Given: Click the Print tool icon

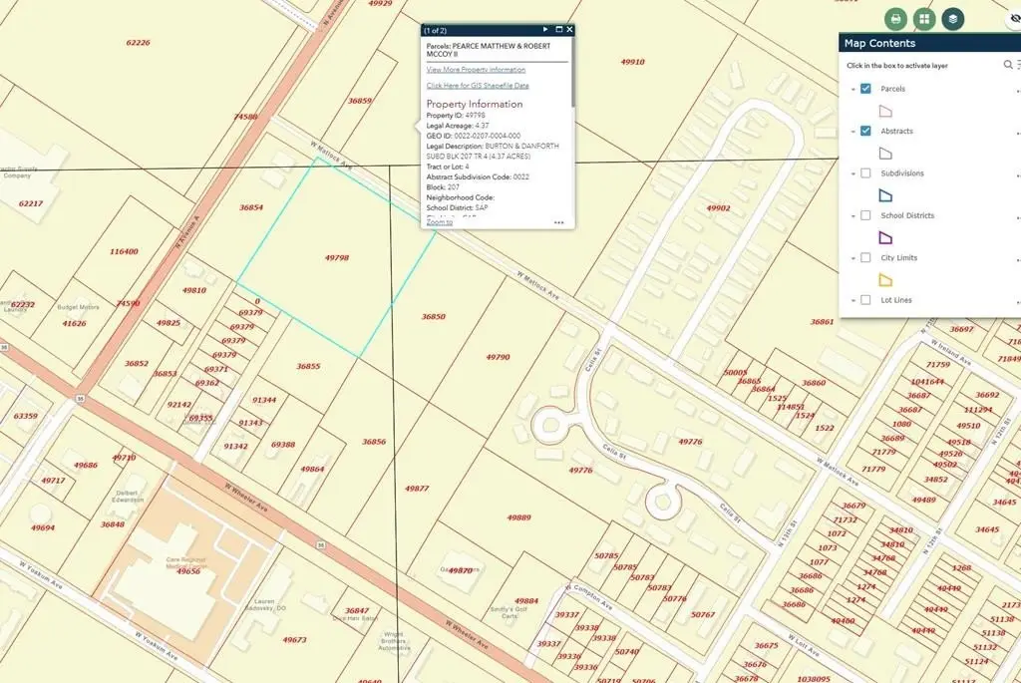Looking at the screenshot, I should click(895, 18).
